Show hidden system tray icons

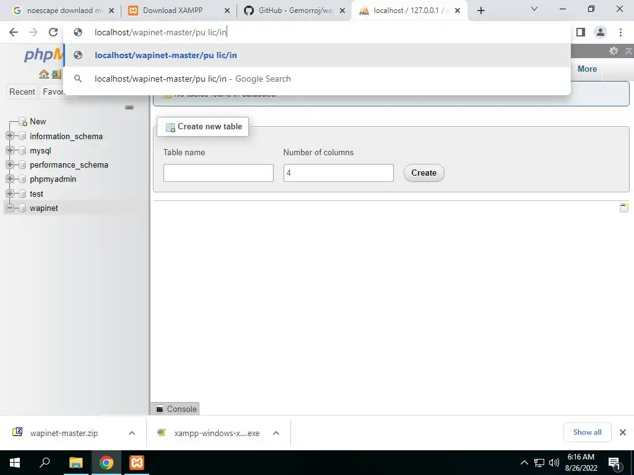tap(524, 463)
